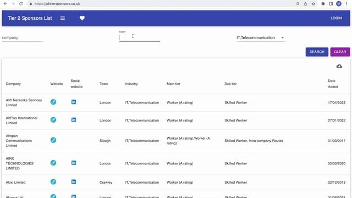Click the Tier 2 Sponsors List title
Image resolution: width=352 pixels, height=198 pixels.
[x=30, y=18]
